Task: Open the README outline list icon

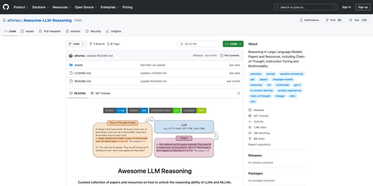Action: coord(238,93)
